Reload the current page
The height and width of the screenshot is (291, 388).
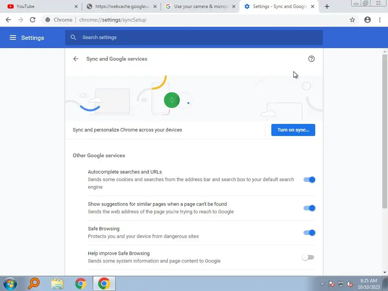(33, 20)
